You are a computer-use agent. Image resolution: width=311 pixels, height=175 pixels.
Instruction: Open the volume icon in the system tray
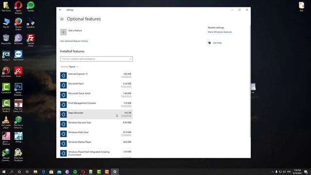click(284, 172)
